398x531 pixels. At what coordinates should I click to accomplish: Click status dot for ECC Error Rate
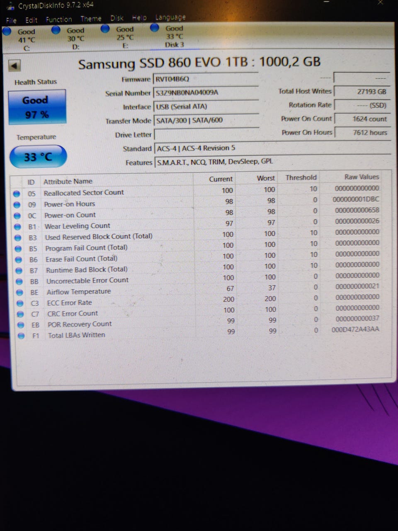pos(20,303)
